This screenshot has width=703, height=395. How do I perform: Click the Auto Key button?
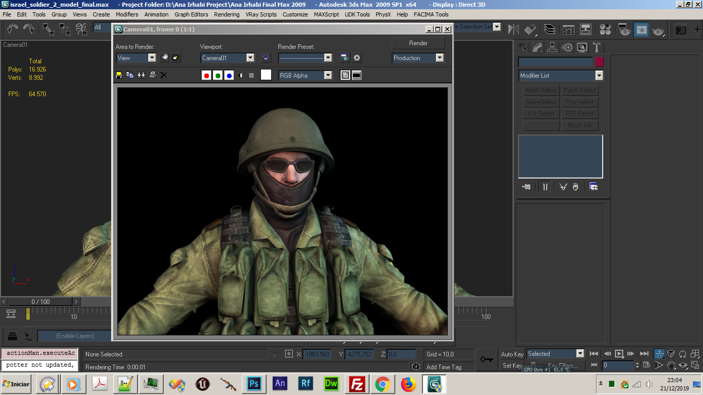512,354
